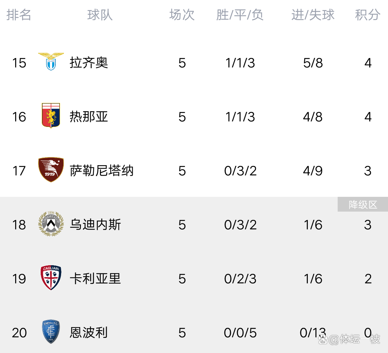Open team page for 恩波利
The image size is (388, 353).
(89, 332)
